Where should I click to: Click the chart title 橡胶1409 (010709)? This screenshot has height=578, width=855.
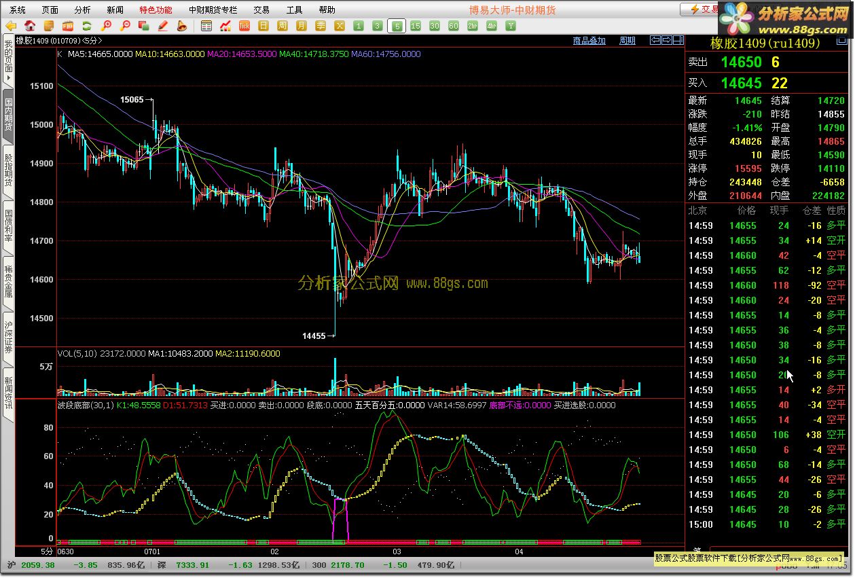coord(48,41)
